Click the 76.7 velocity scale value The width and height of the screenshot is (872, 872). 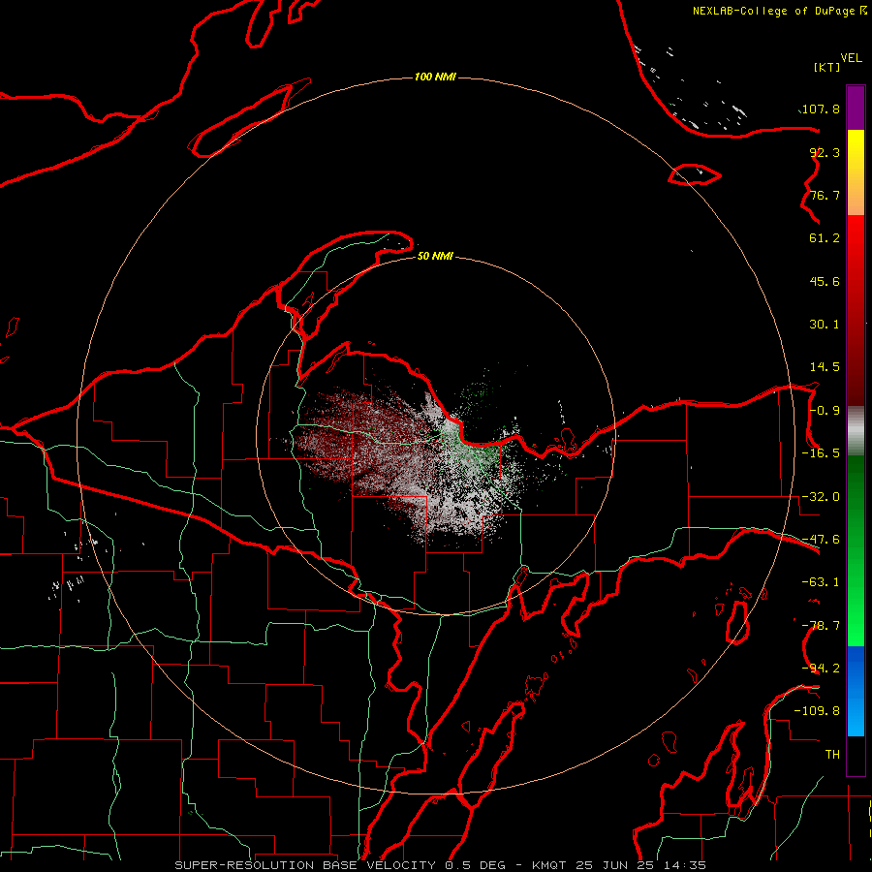coord(825,195)
